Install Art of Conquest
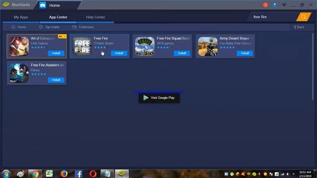 (56, 53)
